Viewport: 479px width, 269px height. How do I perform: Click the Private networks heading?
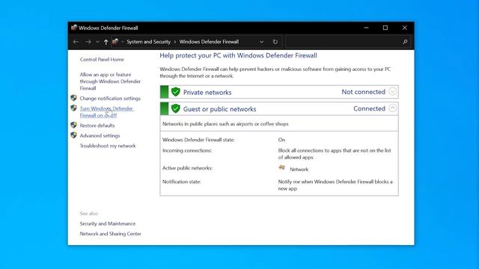(207, 93)
